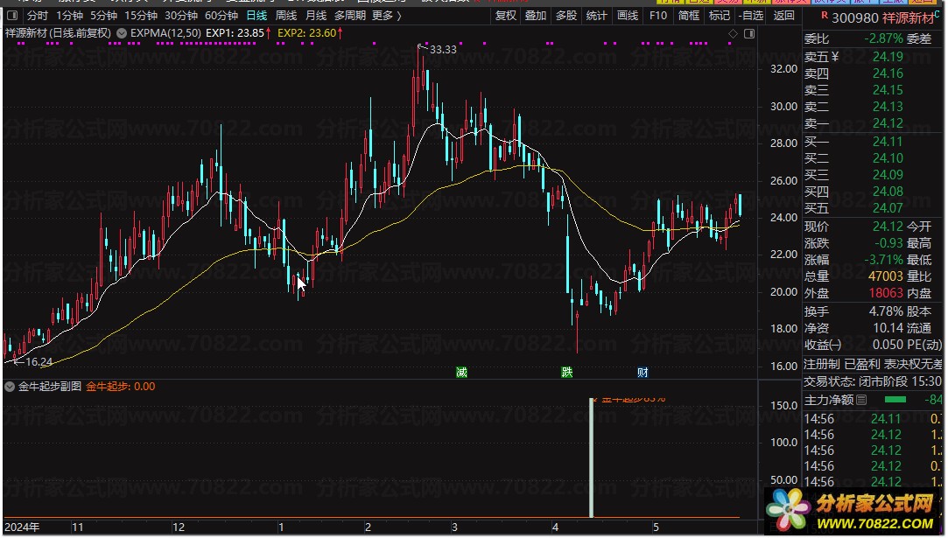Click the 卖五 price 24.19
Screen dimensions: 948x538
click(888, 57)
